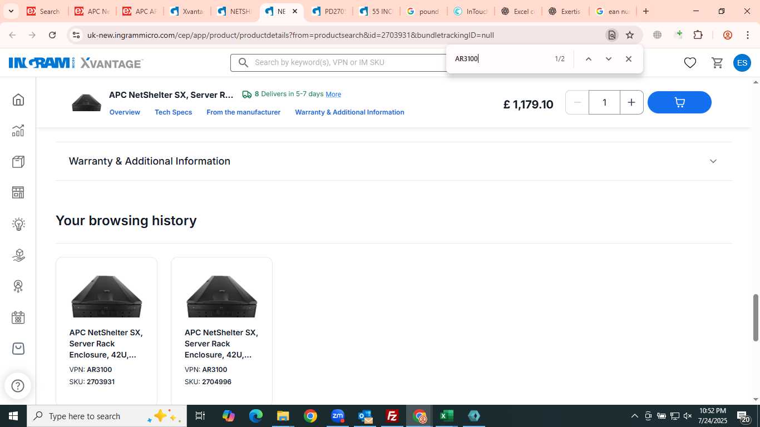Image resolution: width=760 pixels, height=427 pixels.
Task: Reload the page
Action: (52, 35)
